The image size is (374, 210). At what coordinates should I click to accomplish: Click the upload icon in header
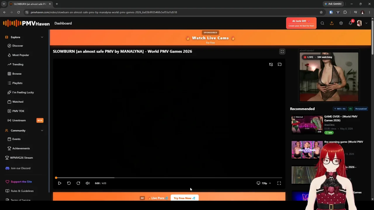[x=332, y=23]
